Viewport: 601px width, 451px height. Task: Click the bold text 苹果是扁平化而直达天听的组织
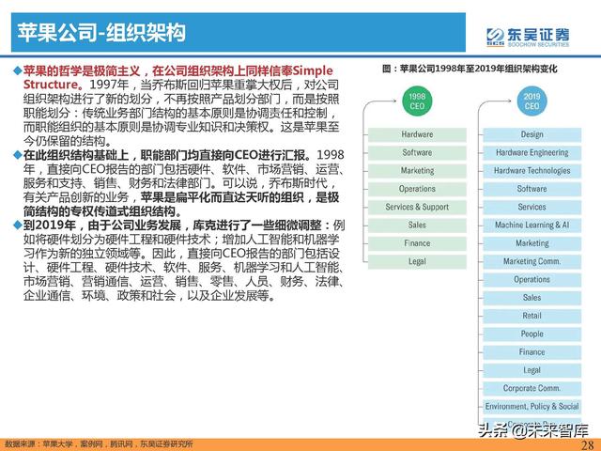223,197
